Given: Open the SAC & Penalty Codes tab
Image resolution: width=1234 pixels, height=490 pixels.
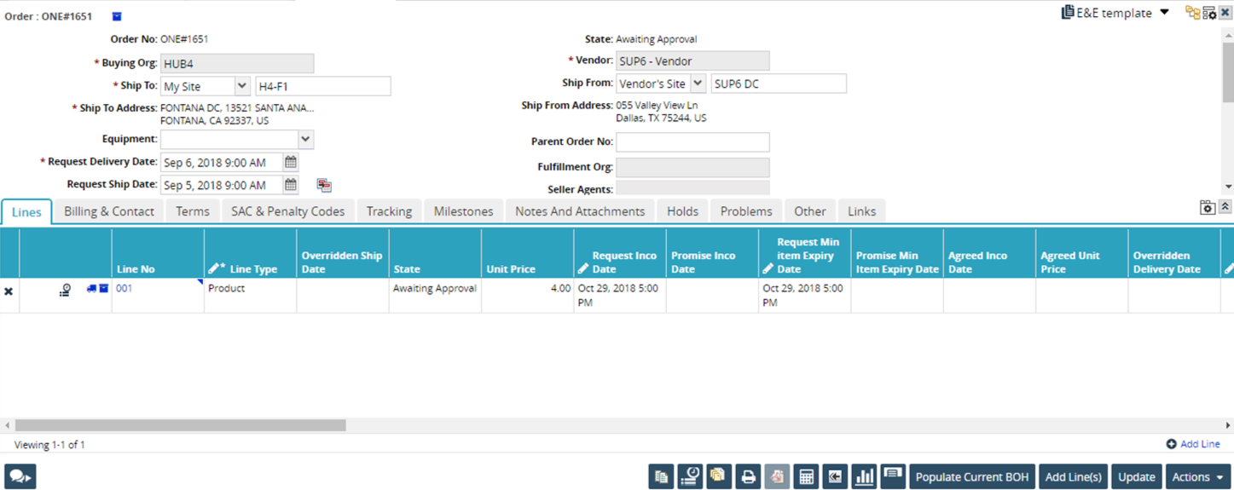Looking at the screenshot, I should pyautogui.click(x=288, y=211).
